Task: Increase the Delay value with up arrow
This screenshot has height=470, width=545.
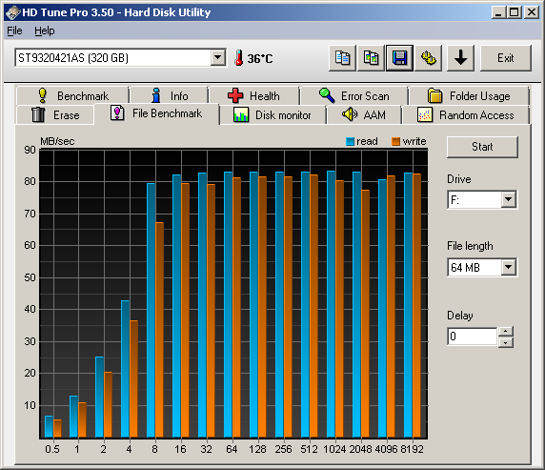Action: 506,331
